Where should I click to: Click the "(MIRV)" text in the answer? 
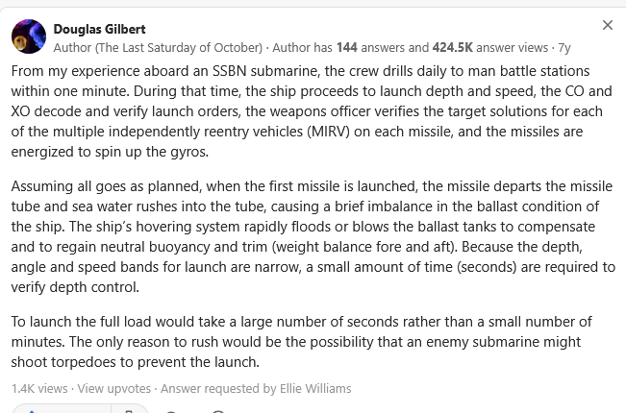coord(328,132)
